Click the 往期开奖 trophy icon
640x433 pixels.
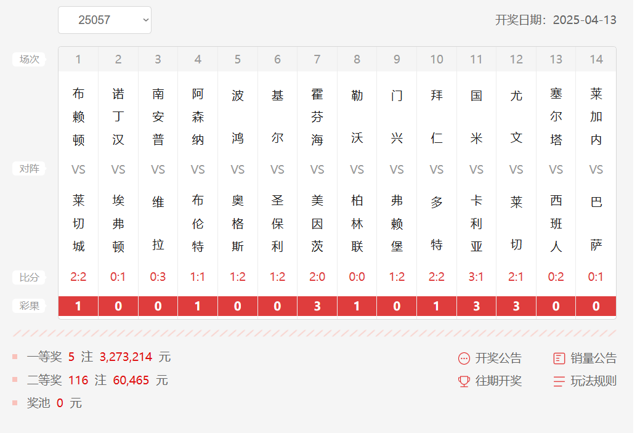coord(464,381)
